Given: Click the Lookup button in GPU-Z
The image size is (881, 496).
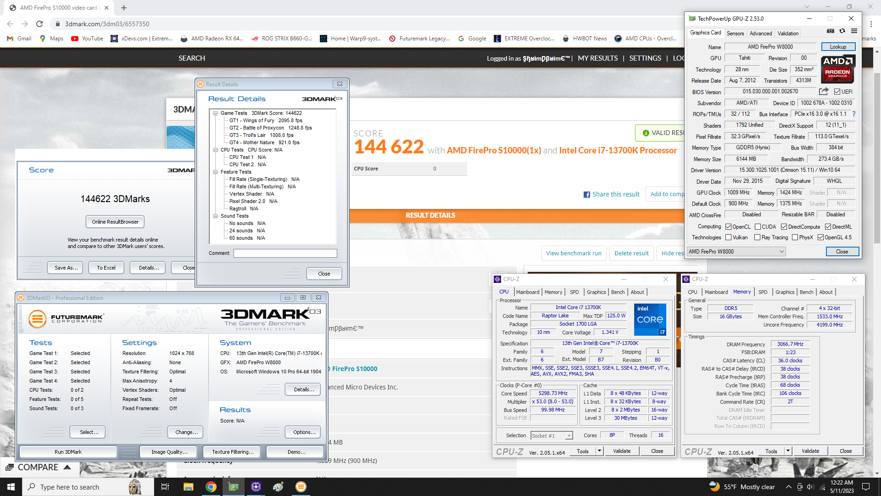Looking at the screenshot, I should 838,47.
